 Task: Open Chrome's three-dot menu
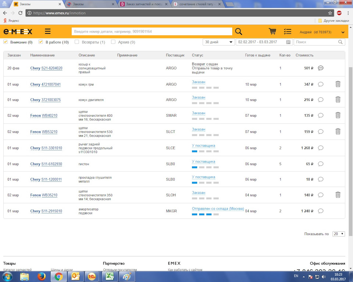348,13
